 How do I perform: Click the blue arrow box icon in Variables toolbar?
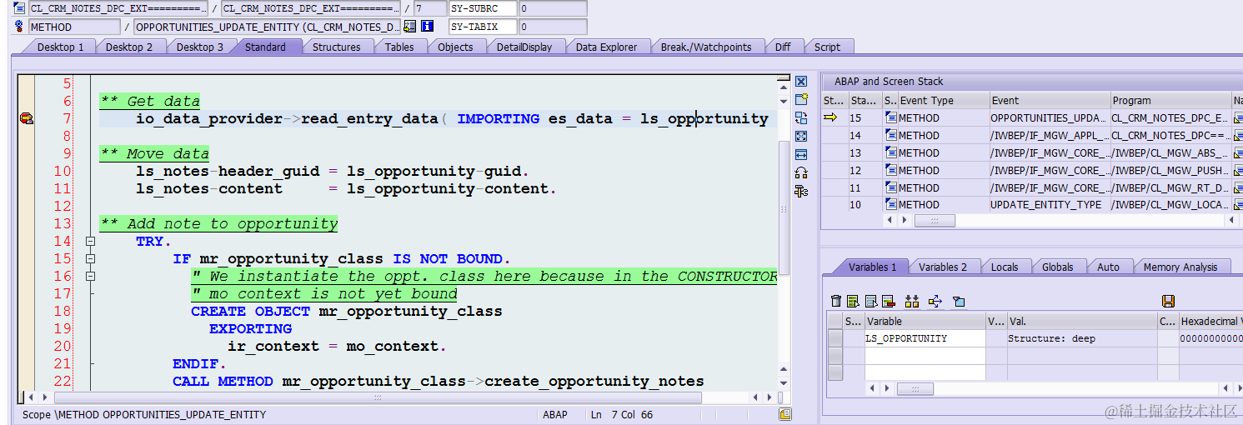coord(935,301)
